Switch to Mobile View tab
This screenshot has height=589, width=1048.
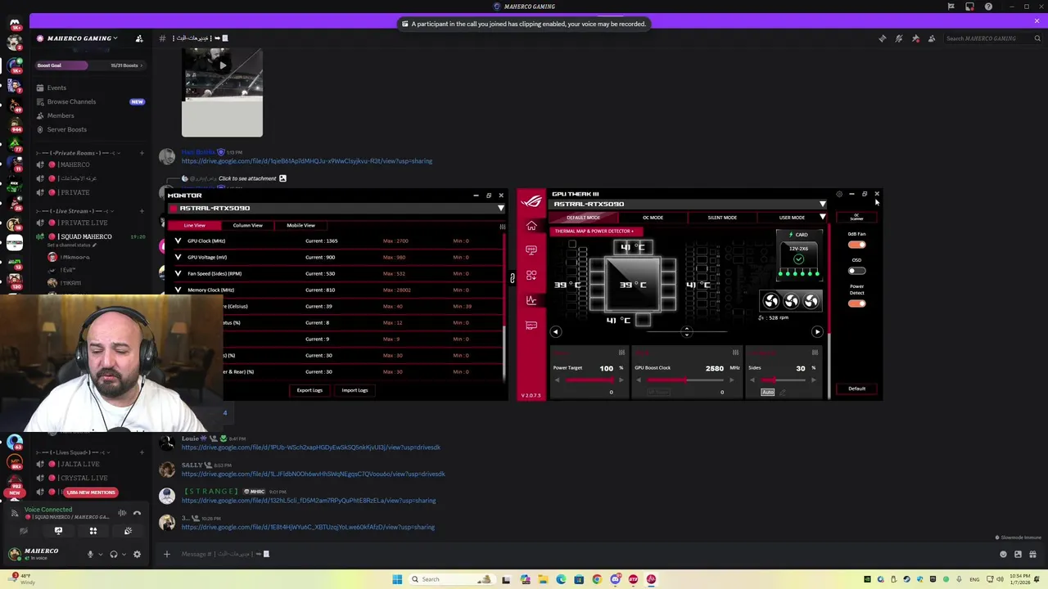tap(300, 226)
